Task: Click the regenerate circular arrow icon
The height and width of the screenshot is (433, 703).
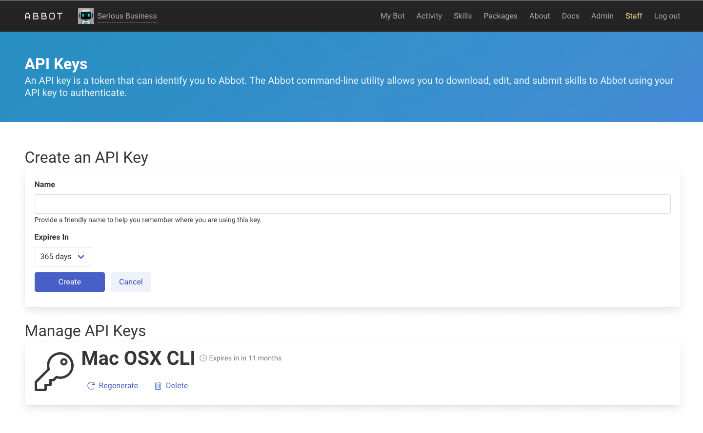Action: [91, 386]
